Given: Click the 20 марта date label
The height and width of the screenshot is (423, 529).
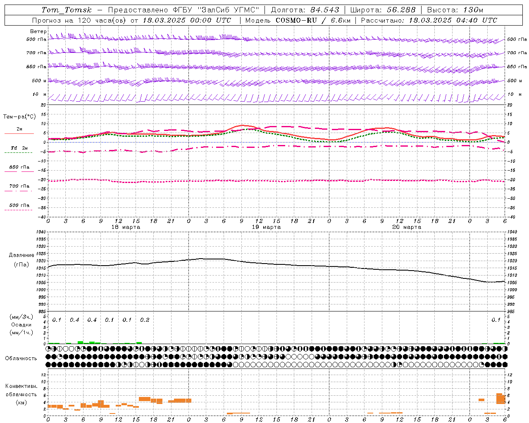Looking at the screenshot, I should (407, 227).
